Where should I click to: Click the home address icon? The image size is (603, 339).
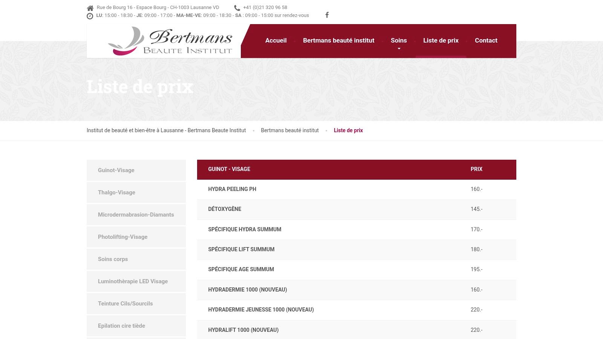[90, 8]
